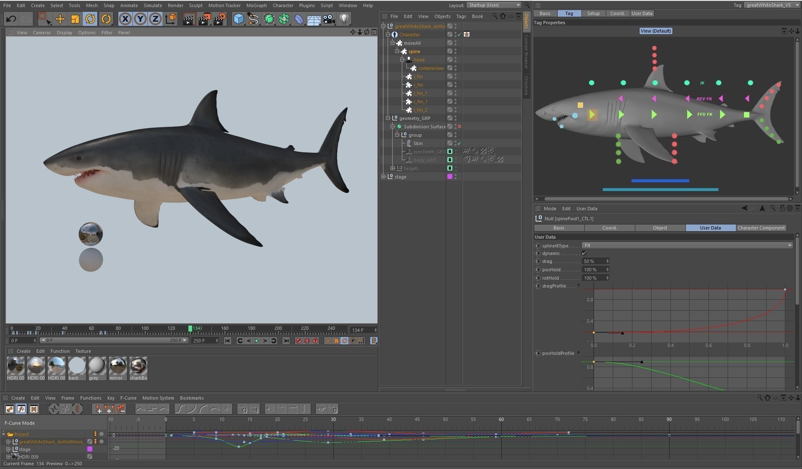Activate the highlighted Rotate tool
The width and height of the screenshot is (802, 469).
click(x=90, y=19)
